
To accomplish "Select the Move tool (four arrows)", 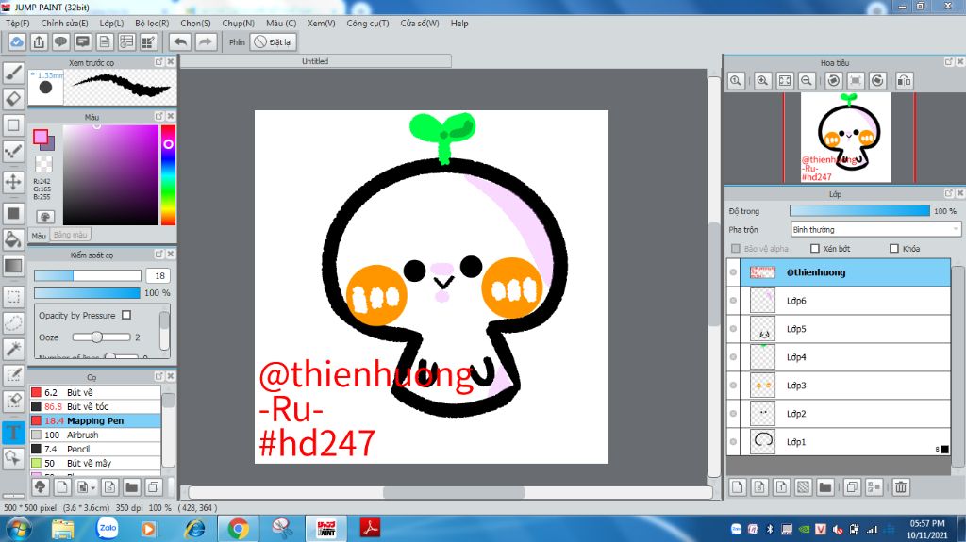I will [x=13, y=182].
